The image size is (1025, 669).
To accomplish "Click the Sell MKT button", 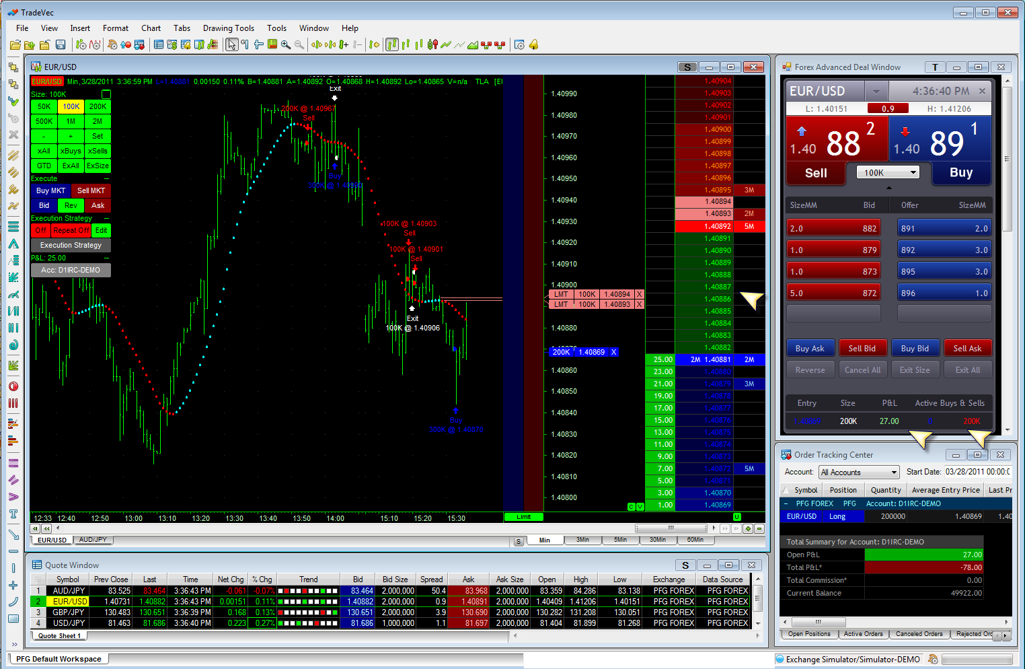I will click(x=91, y=190).
